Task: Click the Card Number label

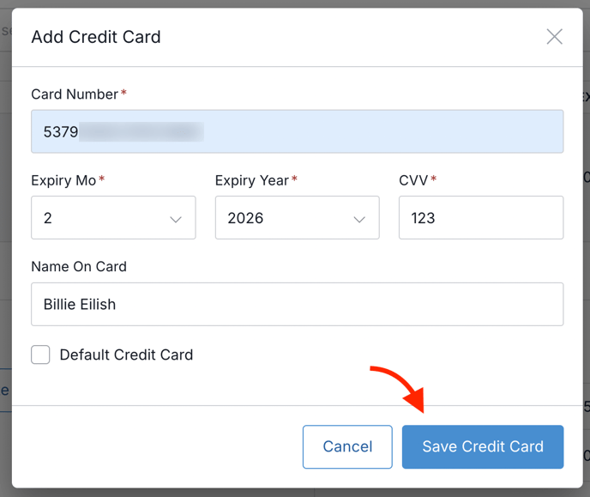Action: [75, 94]
